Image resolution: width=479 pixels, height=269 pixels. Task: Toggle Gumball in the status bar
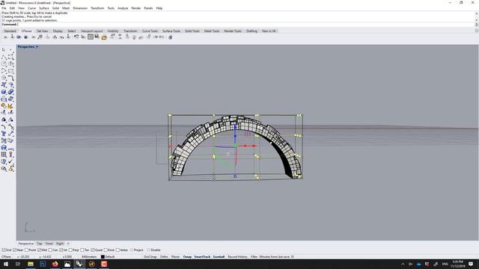coord(219,257)
